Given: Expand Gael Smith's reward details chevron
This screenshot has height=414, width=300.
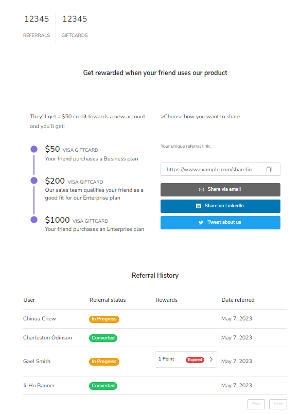Looking at the screenshot, I should [x=212, y=359].
